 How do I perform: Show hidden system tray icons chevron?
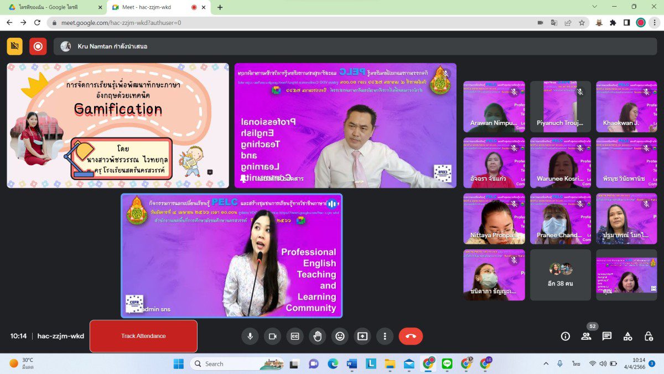coord(546,363)
